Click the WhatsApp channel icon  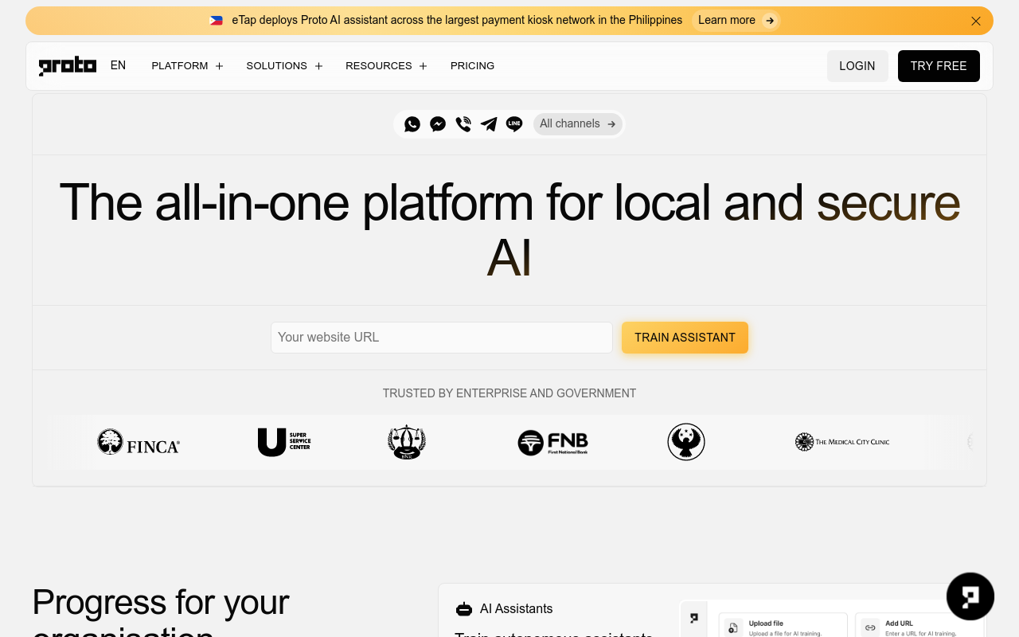click(412, 124)
